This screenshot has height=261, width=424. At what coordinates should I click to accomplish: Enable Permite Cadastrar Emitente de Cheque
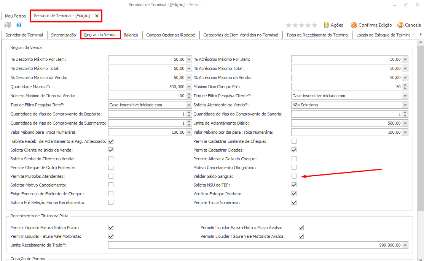[x=294, y=141]
